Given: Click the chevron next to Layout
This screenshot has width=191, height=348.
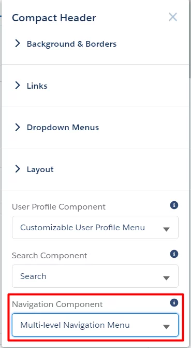Looking at the screenshot, I should pyautogui.click(x=18, y=169).
